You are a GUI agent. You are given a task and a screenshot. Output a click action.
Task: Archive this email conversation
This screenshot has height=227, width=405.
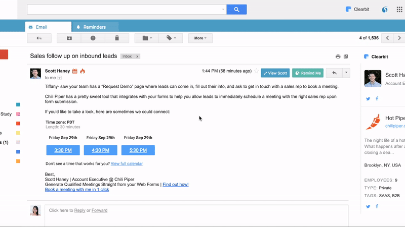tap(69, 38)
